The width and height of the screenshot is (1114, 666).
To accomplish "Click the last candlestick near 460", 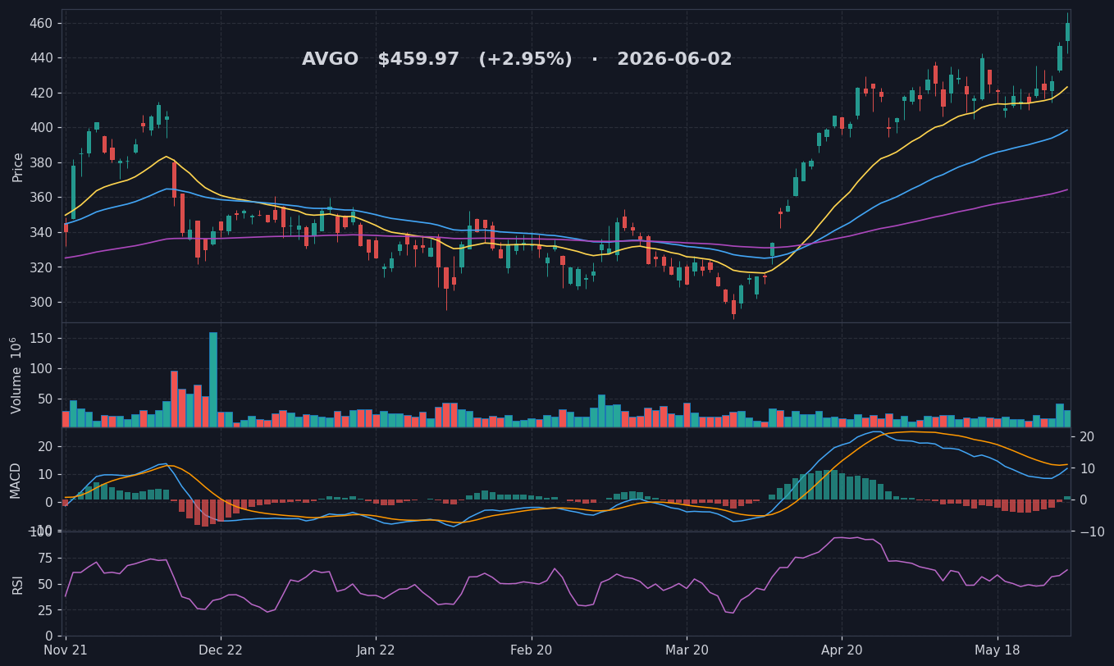I will 1067,33.
